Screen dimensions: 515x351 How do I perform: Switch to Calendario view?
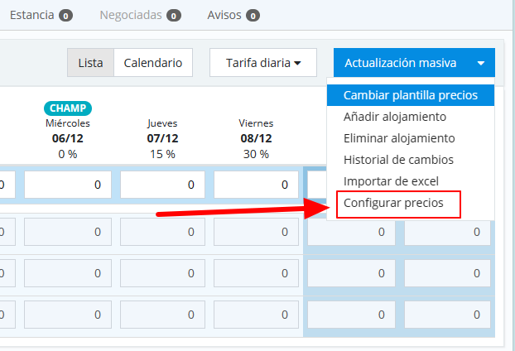[x=153, y=62]
